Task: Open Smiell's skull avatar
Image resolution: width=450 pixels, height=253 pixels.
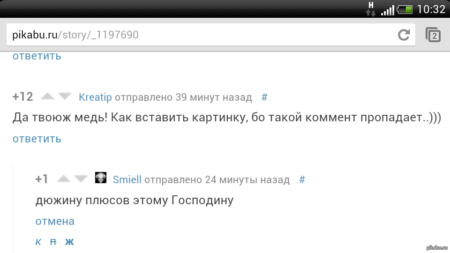Action: pyautogui.click(x=101, y=178)
